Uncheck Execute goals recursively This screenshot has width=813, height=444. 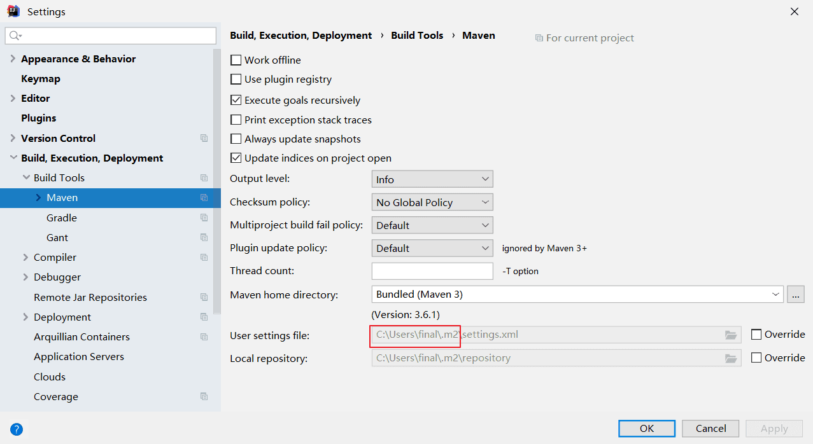[236, 100]
